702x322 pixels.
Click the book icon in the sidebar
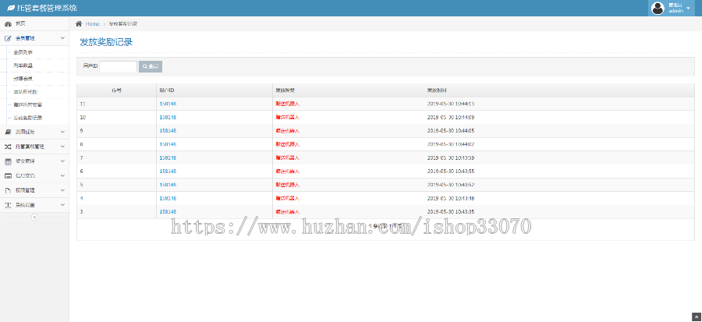pos(8,132)
